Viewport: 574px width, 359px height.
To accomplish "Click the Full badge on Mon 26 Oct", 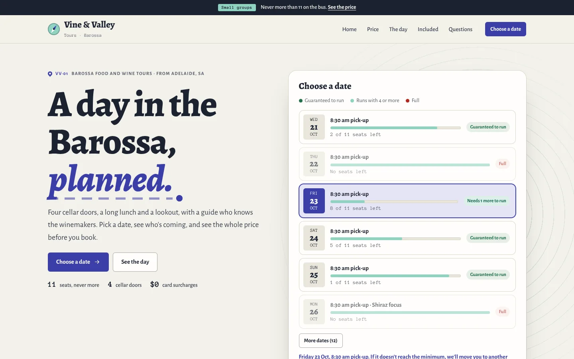I will [503, 312].
